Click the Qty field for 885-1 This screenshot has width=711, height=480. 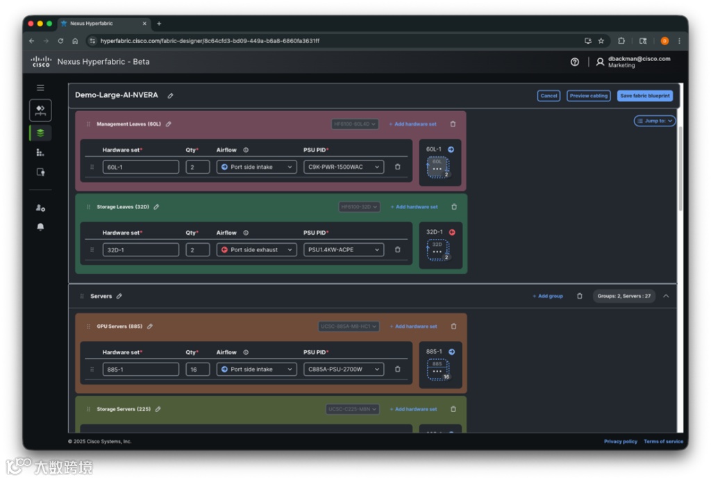[x=198, y=370]
